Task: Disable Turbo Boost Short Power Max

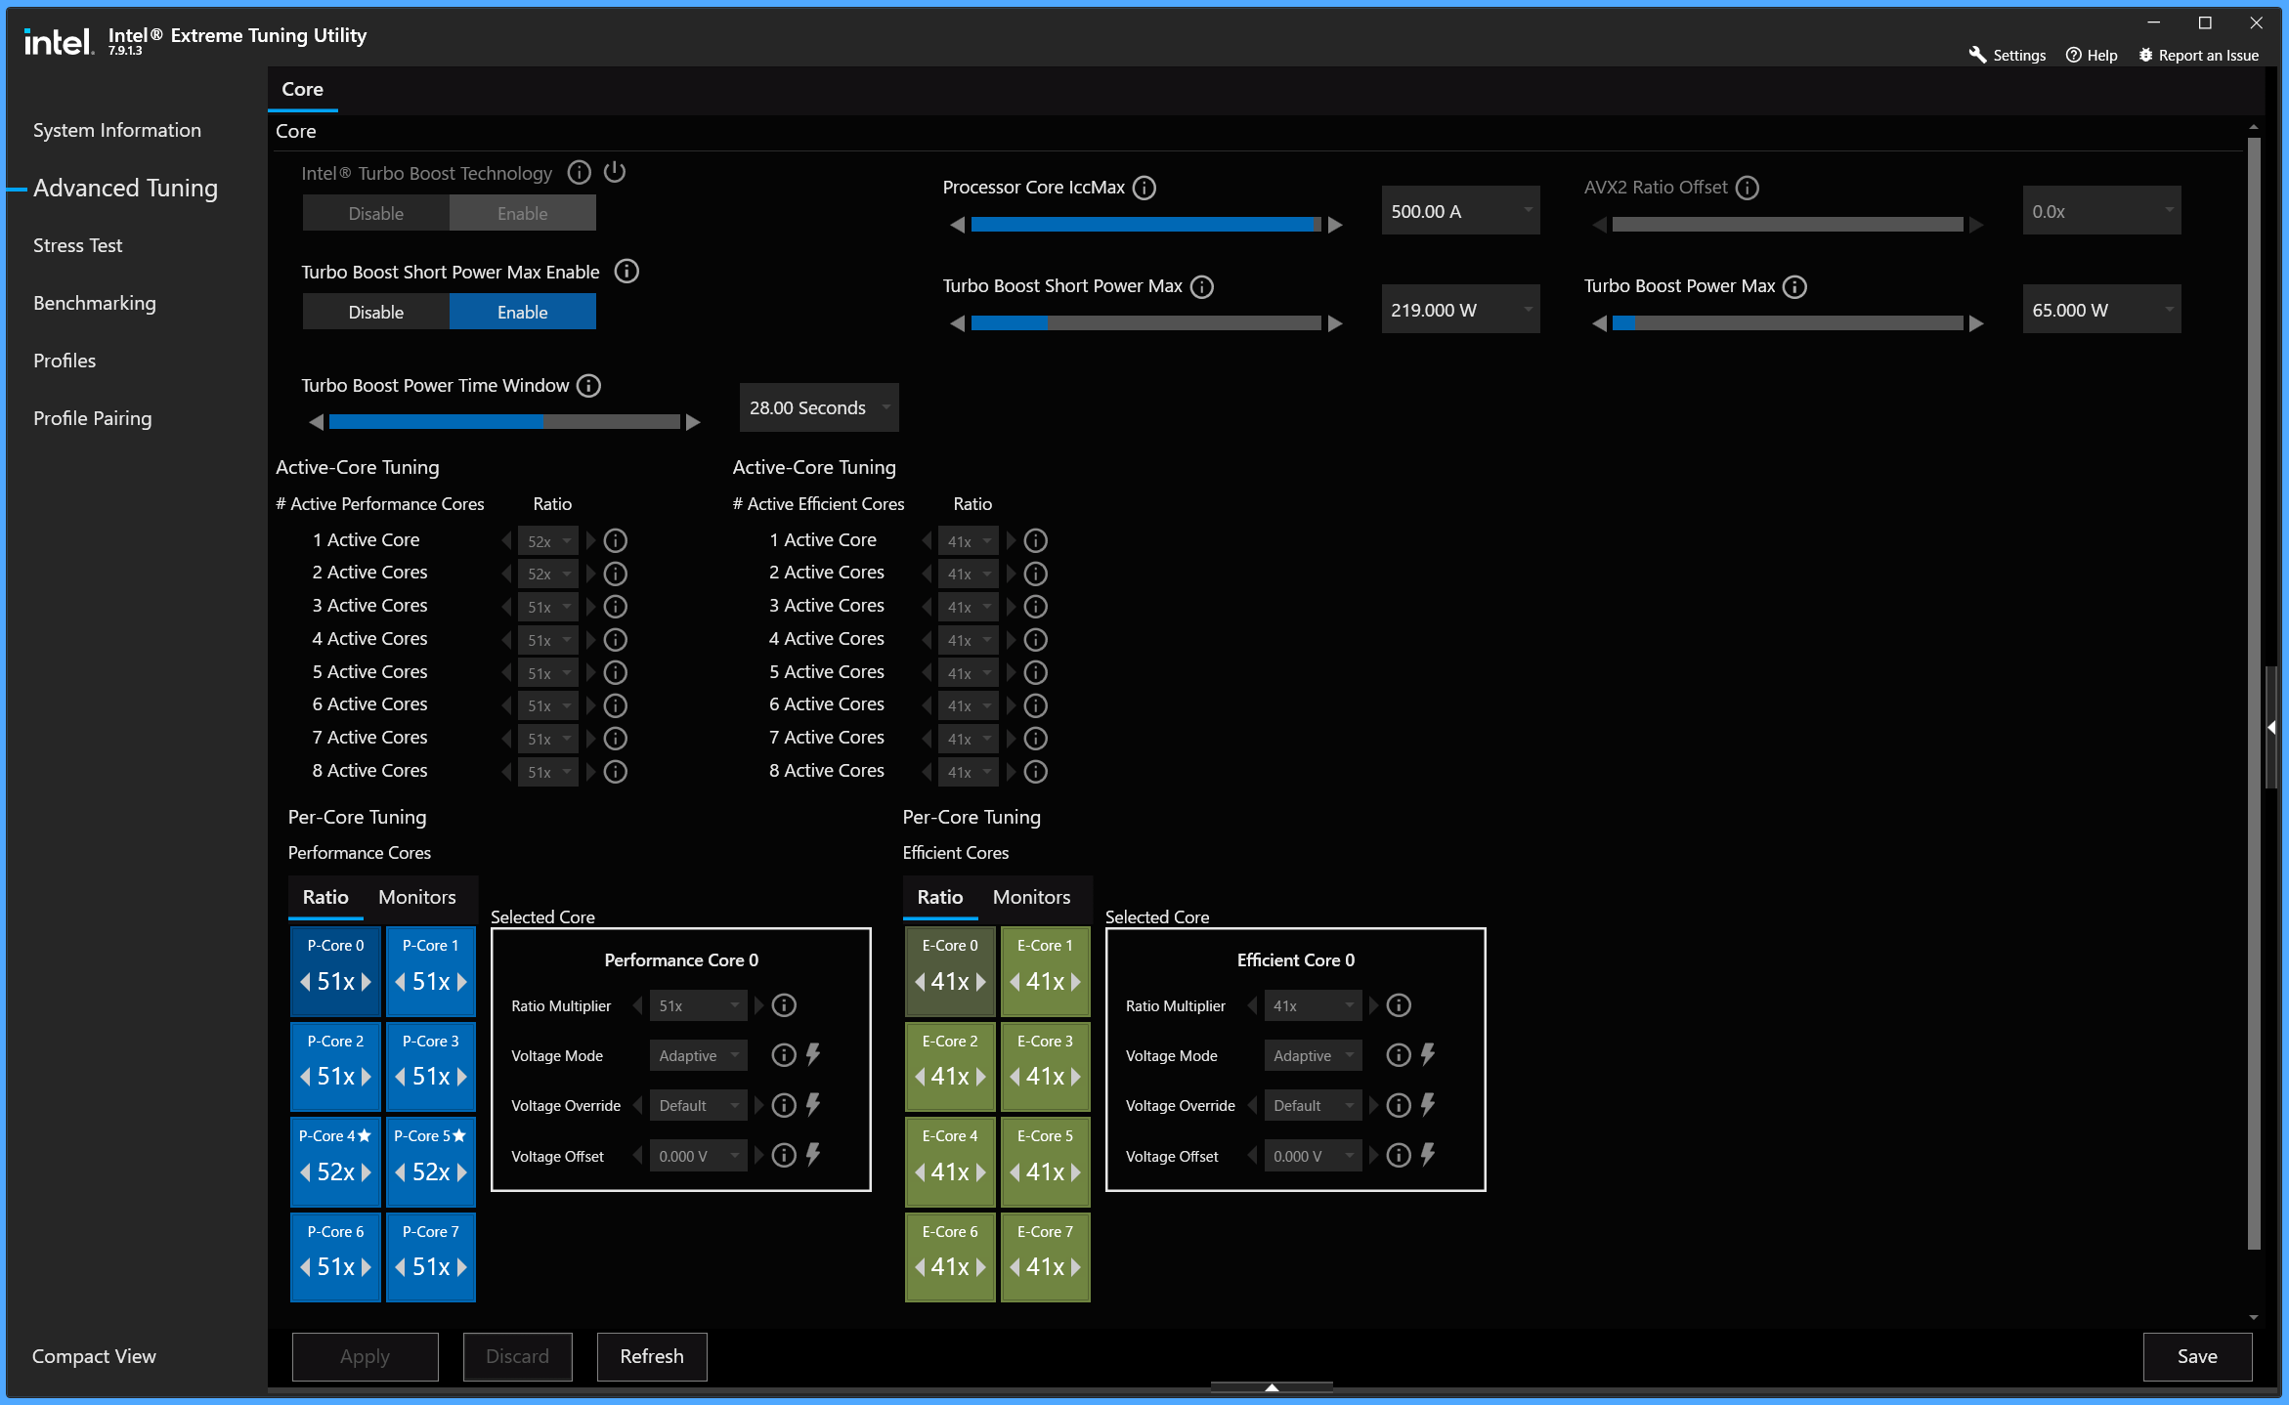Action: point(376,312)
